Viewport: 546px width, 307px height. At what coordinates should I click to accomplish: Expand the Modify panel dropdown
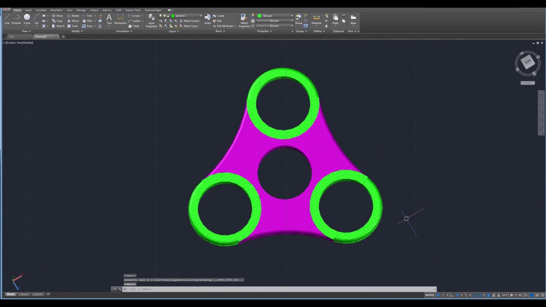click(77, 31)
